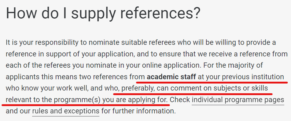Screen dimensions: 291x121
Task: Click the phrase previous institution
Action: coord(253,77)
